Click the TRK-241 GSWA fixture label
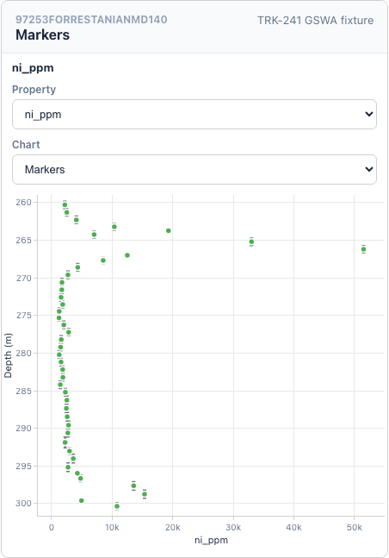Image resolution: width=389 pixels, height=558 pixels. (316, 21)
